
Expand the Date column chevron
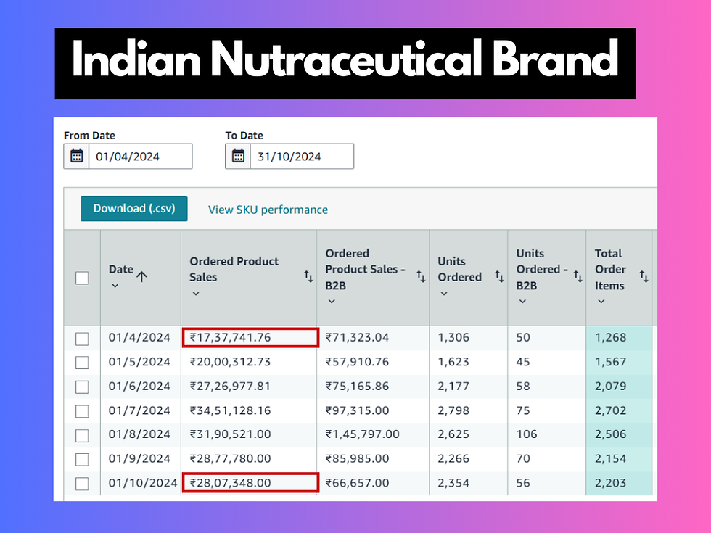[115, 286]
